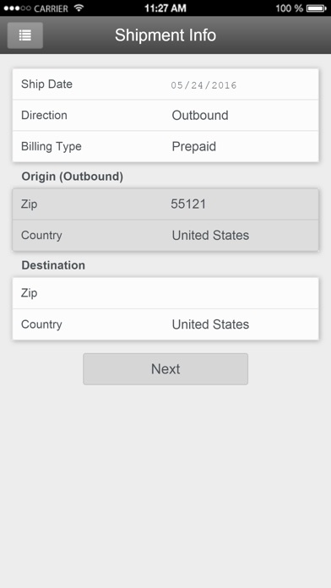Screen dimensions: 331x588
Task: Tap the 11:27 AM clock
Action: pyautogui.click(x=165, y=8)
